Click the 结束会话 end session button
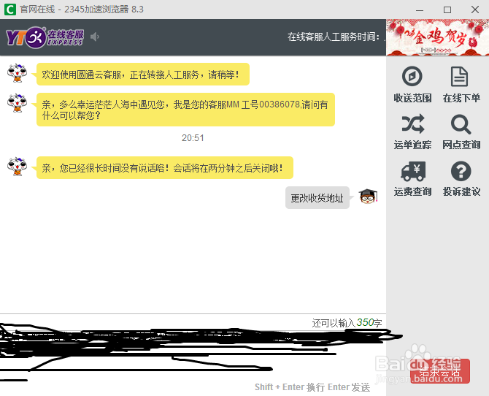Image resolution: width=489 pixels, height=396 pixels. click(439, 371)
